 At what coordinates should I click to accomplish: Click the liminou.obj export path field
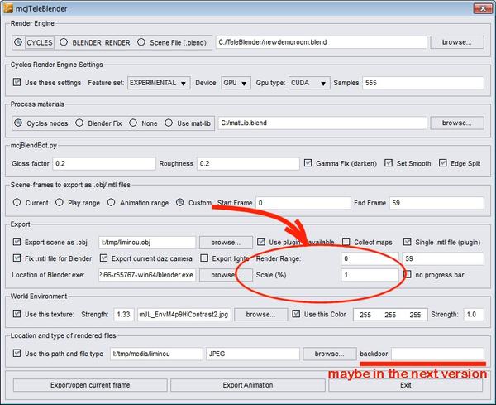click(x=147, y=243)
